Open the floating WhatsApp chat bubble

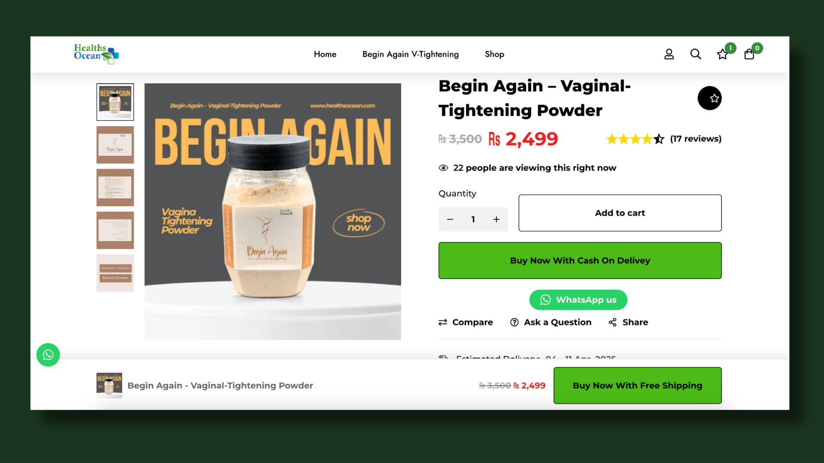(x=48, y=355)
